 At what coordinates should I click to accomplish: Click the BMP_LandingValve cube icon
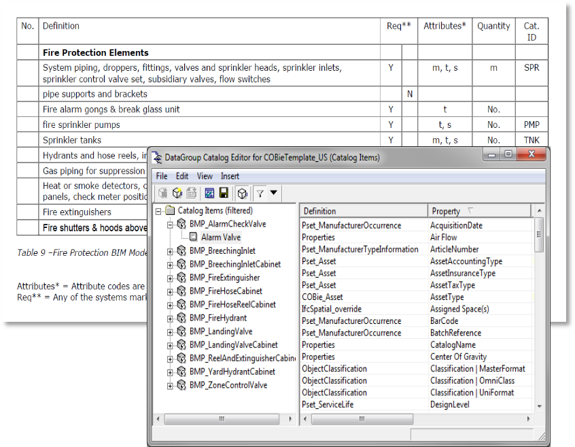[181, 331]
